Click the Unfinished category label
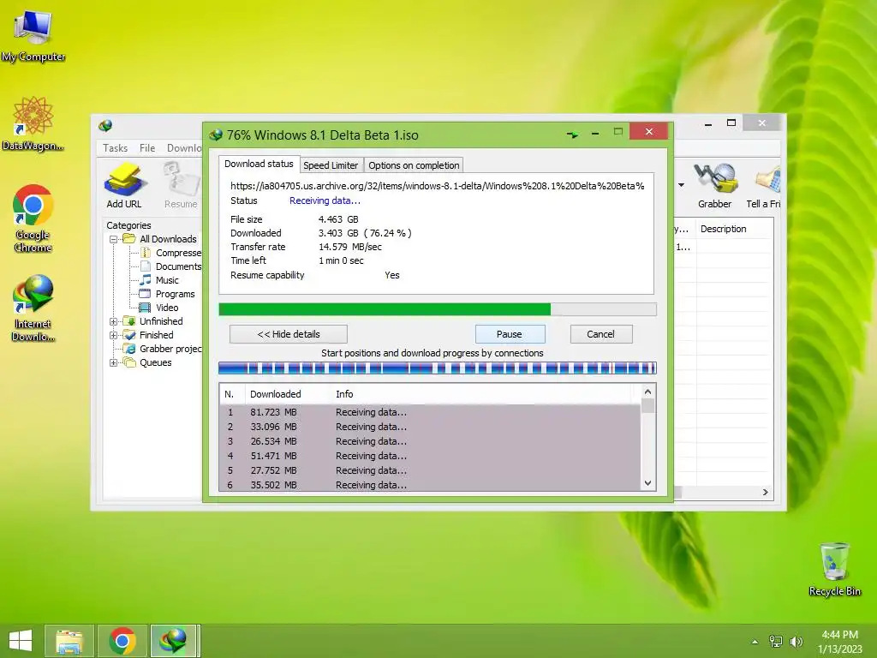The image size is (877, 658). [x=161, y=321]
